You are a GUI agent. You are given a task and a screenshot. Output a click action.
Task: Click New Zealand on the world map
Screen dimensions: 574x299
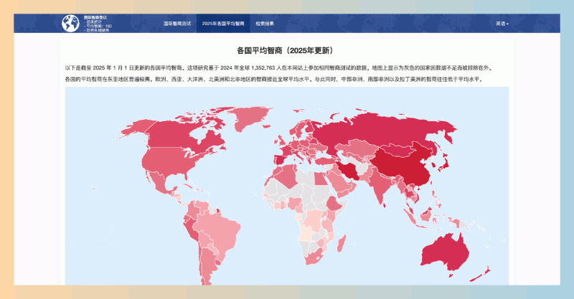coord(481,275)
